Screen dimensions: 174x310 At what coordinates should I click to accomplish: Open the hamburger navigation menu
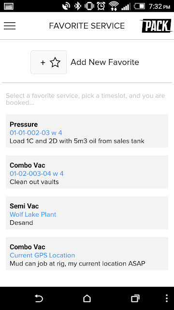point(10,26)
